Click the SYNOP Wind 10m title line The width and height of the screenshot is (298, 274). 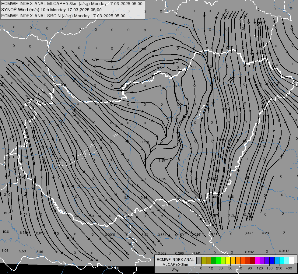point(51,10)
